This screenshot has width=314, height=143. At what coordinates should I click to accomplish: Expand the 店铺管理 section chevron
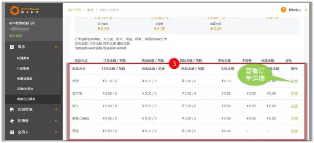pyautogui.click(x=56, y=110)
